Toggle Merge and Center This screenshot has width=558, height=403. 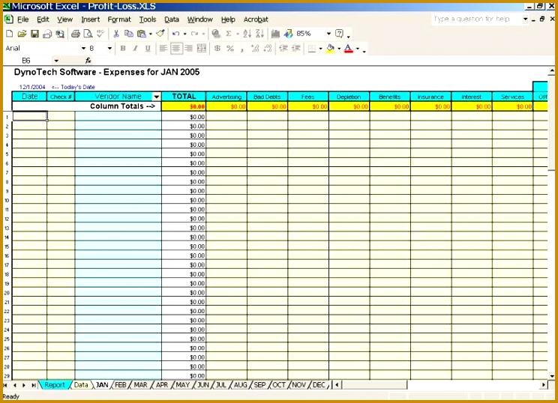(202, 49)
